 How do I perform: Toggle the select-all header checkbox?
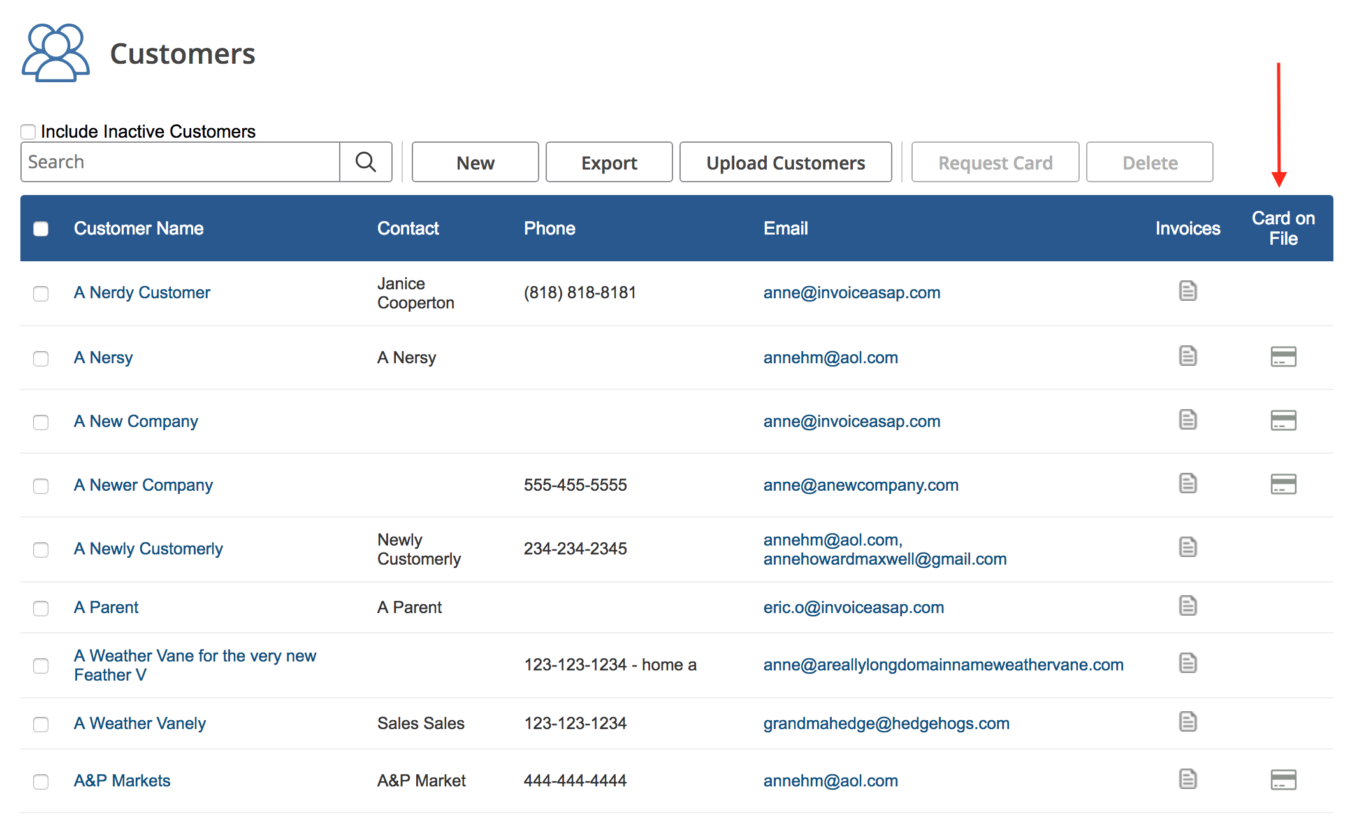coord(41,229)
